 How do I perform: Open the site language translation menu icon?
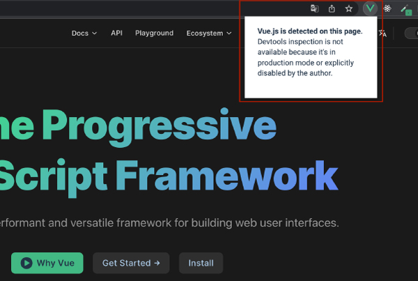pyautogui.click(x=382, y=33)
